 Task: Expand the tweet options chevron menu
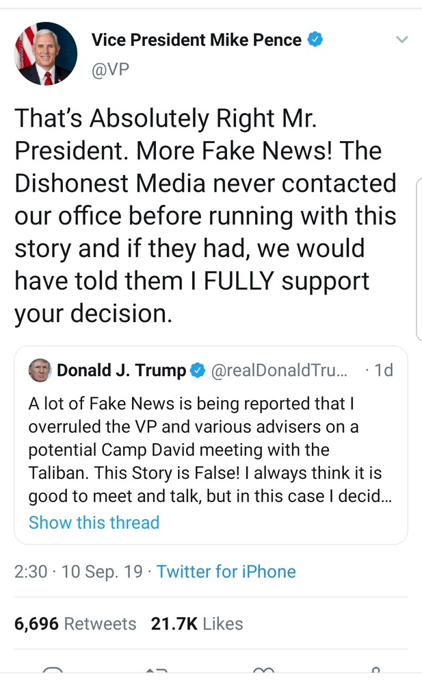[402, 40]
